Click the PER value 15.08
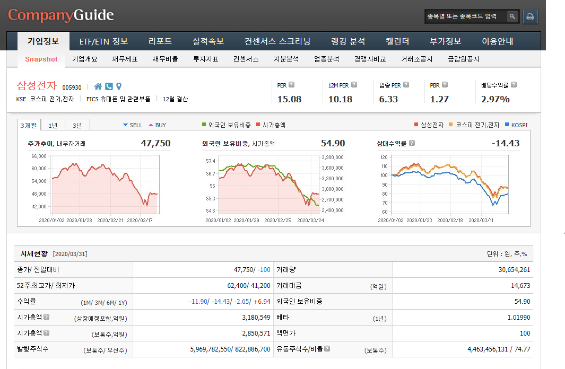The height and width of the screenshot is (369, 565). pos(289,99)
